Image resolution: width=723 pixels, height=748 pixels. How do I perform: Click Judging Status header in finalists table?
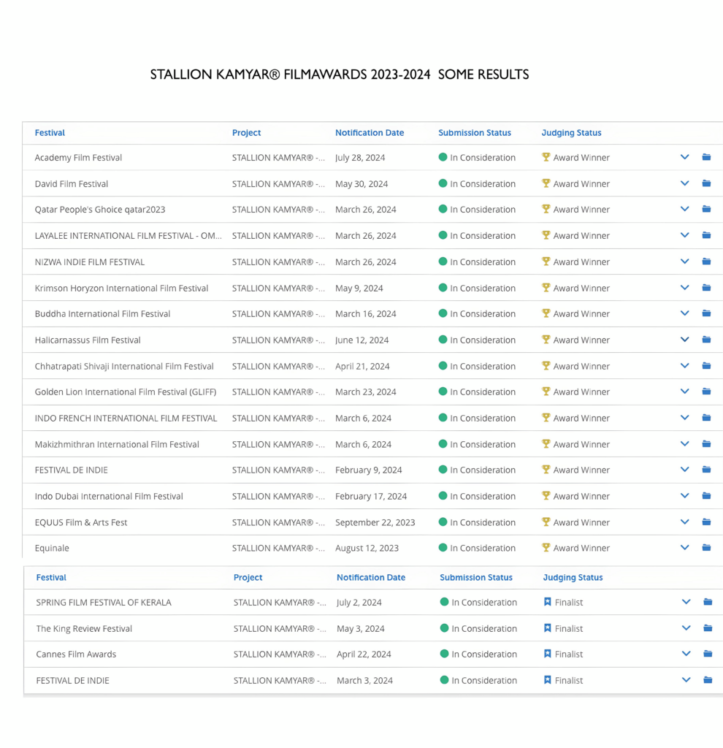[573, 577]
